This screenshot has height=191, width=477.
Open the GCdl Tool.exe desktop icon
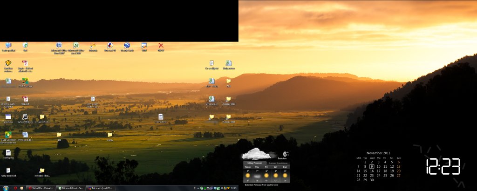coord(25,82)
